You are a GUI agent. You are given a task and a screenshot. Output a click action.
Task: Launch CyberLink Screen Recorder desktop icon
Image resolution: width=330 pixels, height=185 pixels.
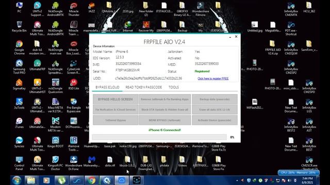(73, 67)
